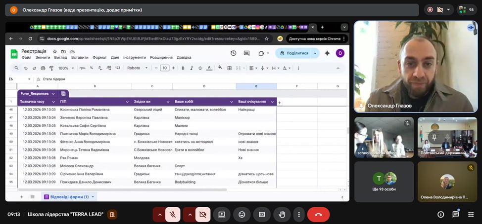Screen dimensions: 482x224
Task: Toggle bold formatting in Sheets
Action: click(x=183, y=68)
